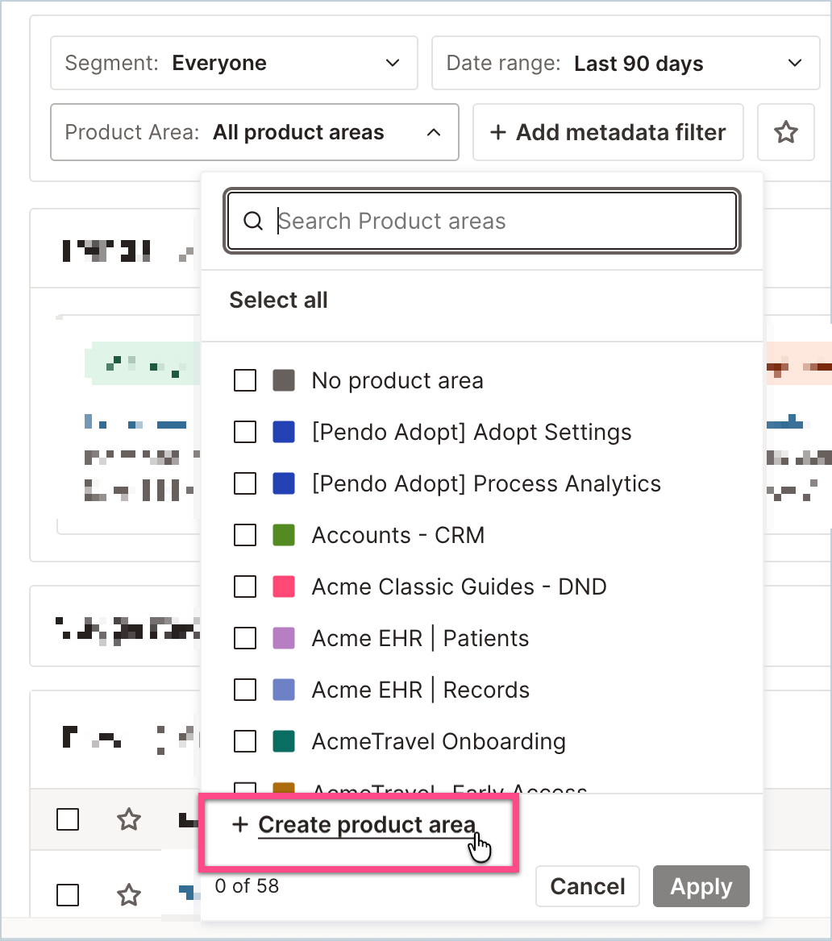Tick the [Pendo Adopt] Adopt Settings checkbox
The width and height of the screenshot is (832, 941).
click(245, 432)
